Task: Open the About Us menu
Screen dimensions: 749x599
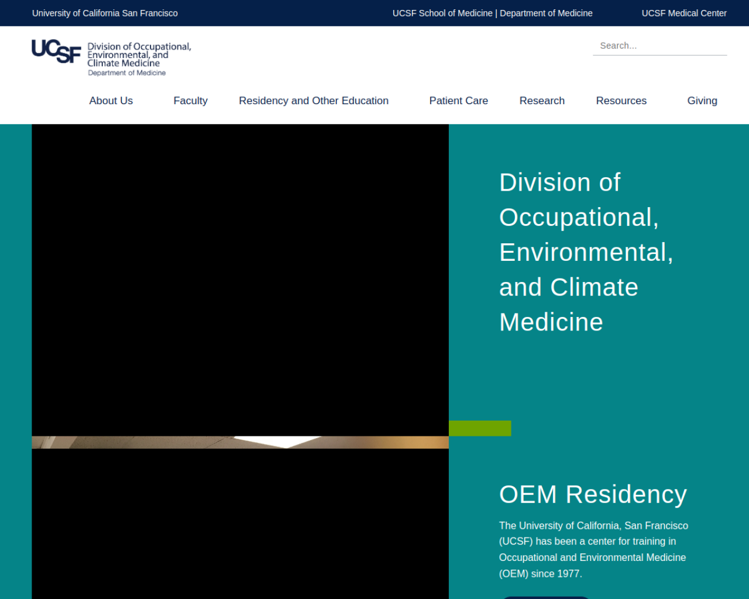Action: coord(111,101)
